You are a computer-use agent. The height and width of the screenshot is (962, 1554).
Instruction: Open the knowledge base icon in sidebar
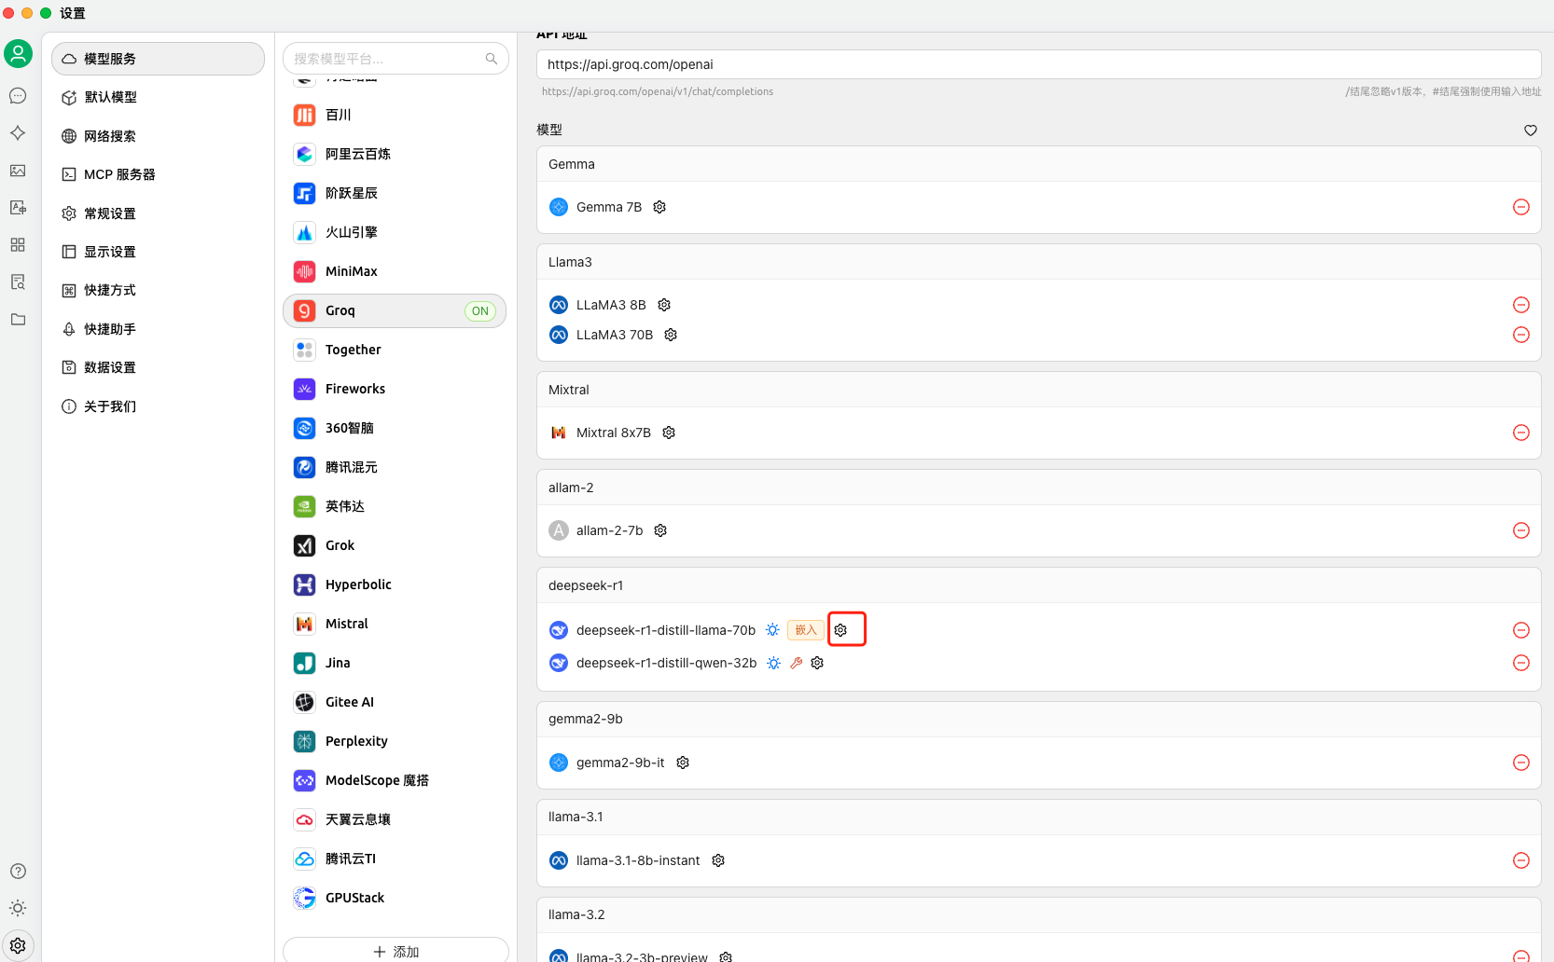tap(18, 282)
